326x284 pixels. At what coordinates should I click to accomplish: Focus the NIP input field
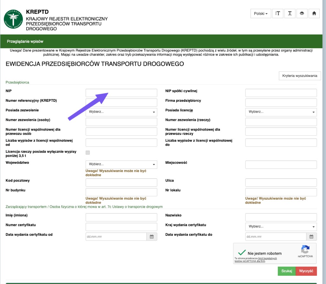click(x=121, y=93)
